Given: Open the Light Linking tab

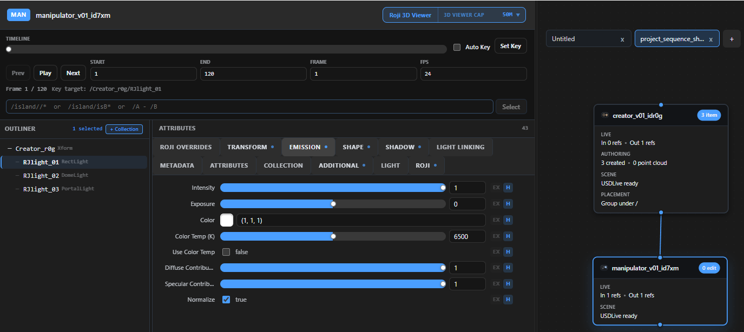Looking at the screenshot, I should [460, 147].
